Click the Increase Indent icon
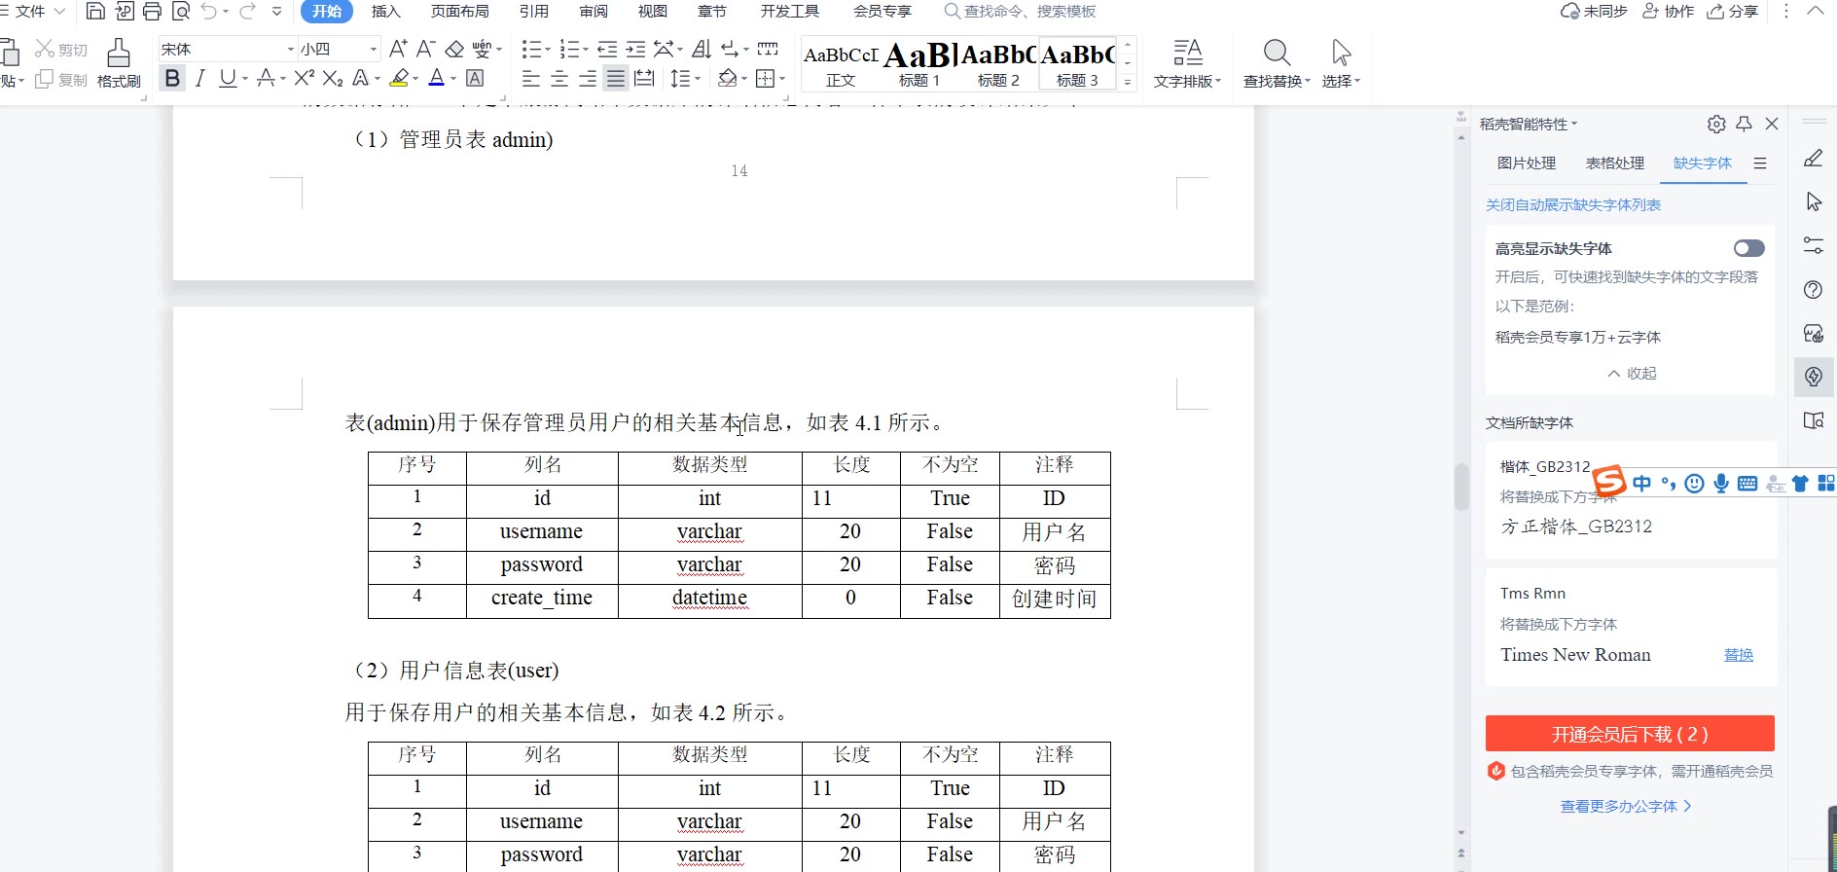The height and width of the screenshot is (872, 1837). [635, 49]
